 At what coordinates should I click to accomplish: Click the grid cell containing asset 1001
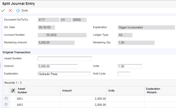pyautogui.click(x=38, y=98)
